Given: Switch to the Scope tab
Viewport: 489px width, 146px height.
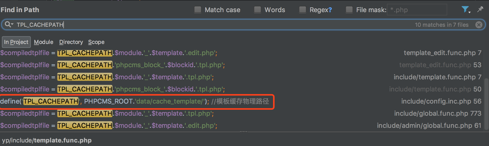Looking at the screenshot, I should pyautogui.click(x=96, y=42).
